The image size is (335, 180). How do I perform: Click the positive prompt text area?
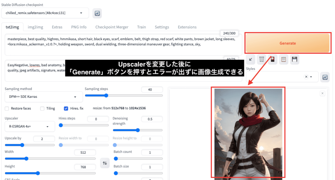tap(123, 45)
